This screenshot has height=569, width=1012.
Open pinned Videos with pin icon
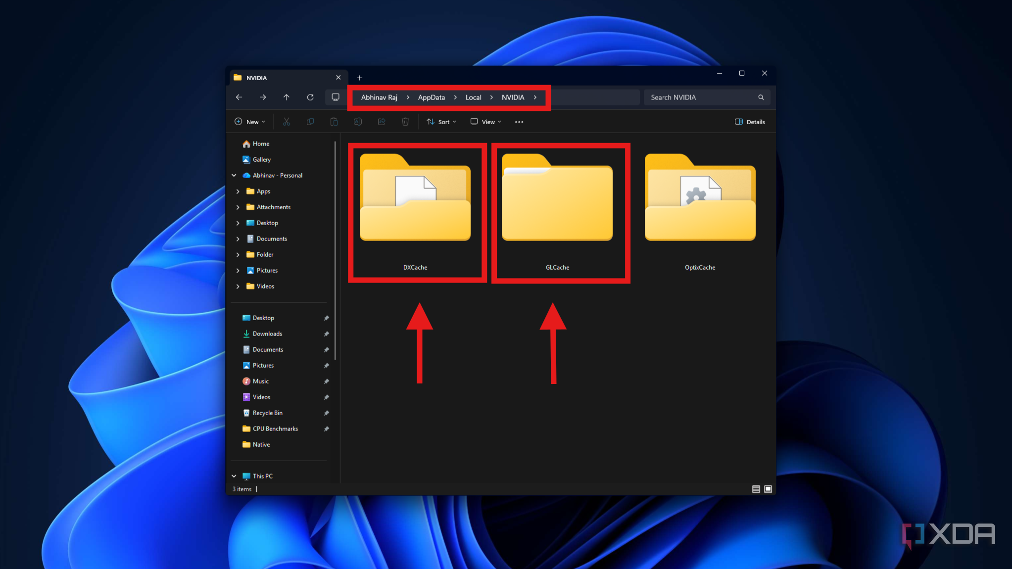[256, 397]
